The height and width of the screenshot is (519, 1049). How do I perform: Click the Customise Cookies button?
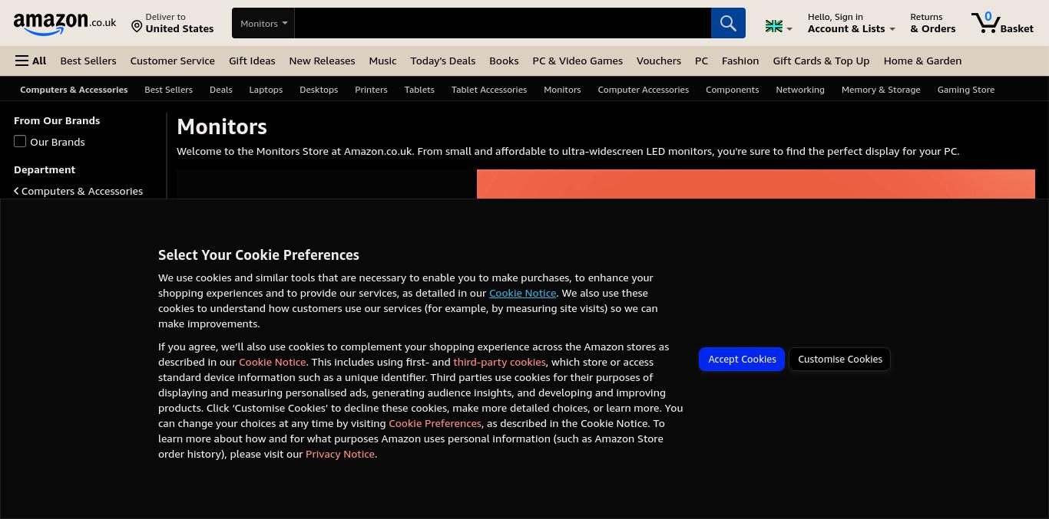840,359
